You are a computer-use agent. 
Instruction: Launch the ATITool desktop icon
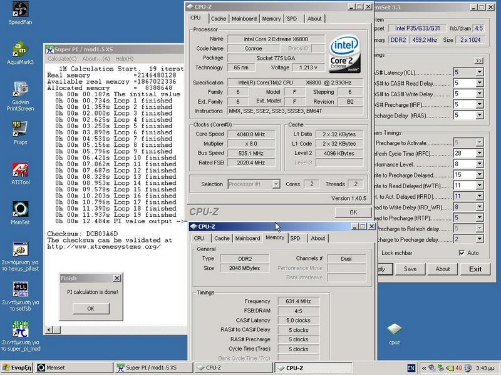(21, 170)
